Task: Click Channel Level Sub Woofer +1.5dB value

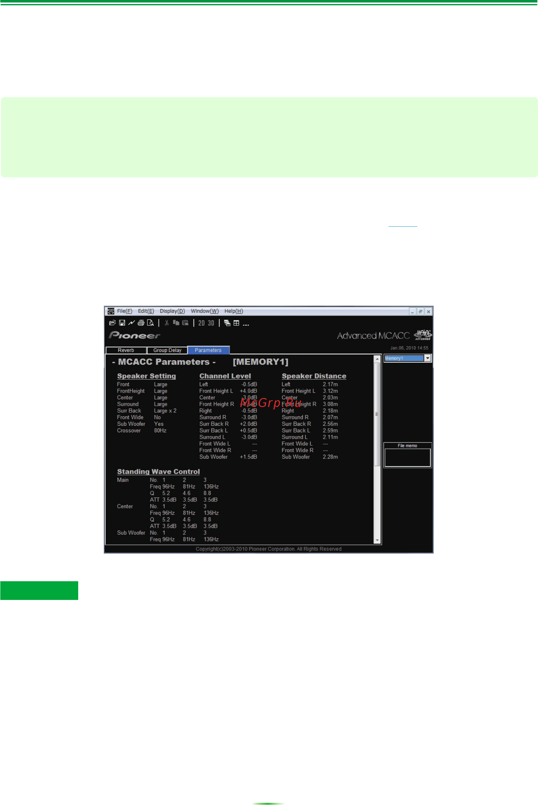Action: point(248,457)
